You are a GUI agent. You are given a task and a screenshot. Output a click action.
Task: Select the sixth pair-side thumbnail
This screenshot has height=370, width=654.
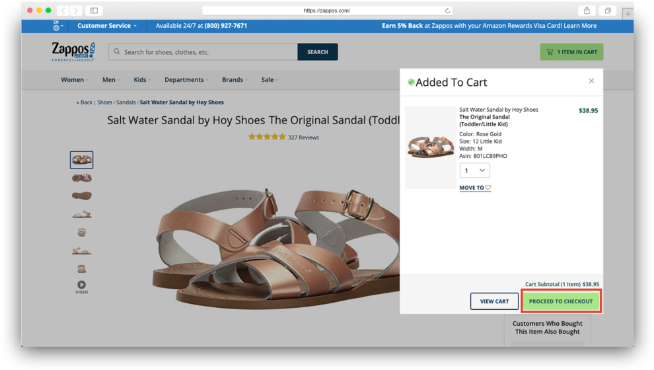point(81,250)
